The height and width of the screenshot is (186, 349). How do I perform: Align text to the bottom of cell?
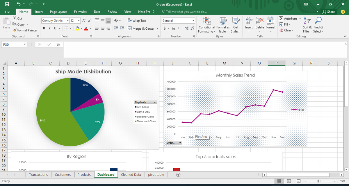108,21
